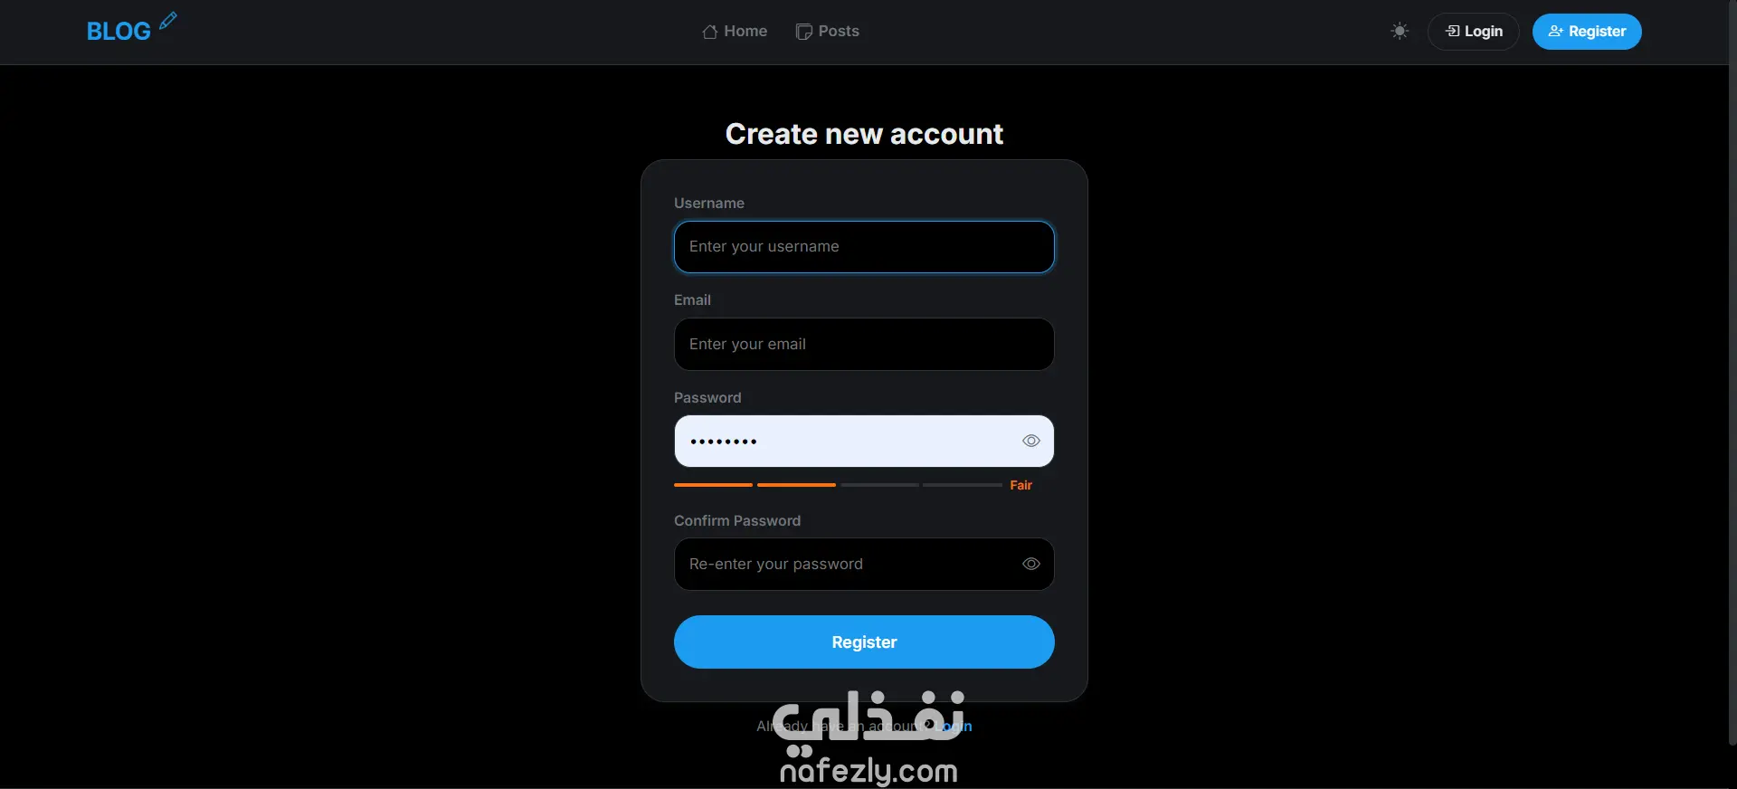
Task: Click the note icon next to Posts
Action: [803, 32]
